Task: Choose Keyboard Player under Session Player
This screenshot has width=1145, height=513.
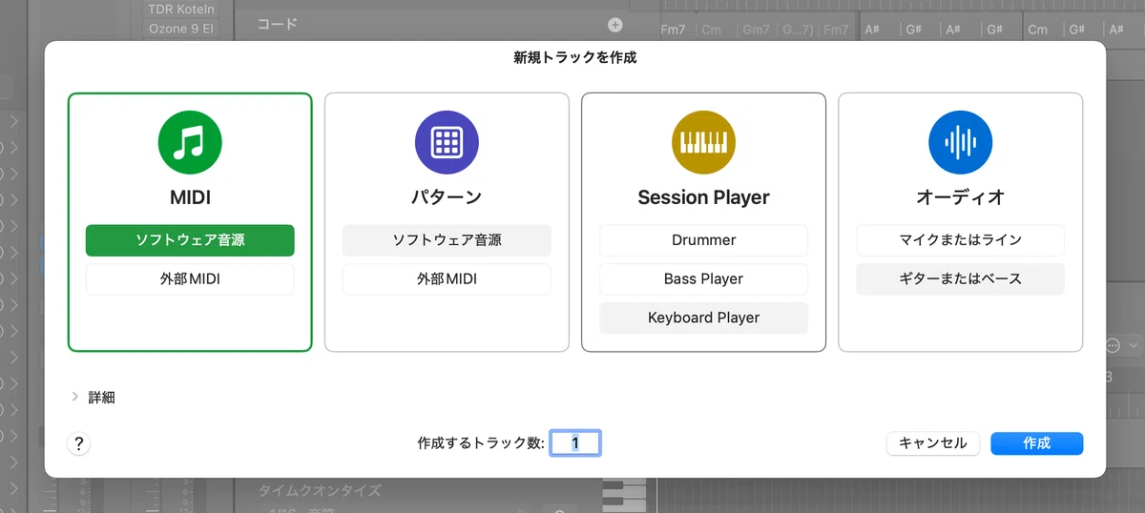Action: pos(703,318)
